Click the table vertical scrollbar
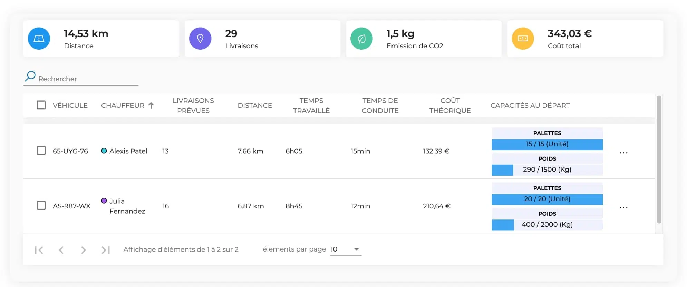The width and height of the screenshot is (687, 287). click(x=659, y=160)
